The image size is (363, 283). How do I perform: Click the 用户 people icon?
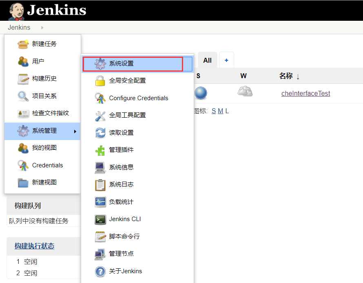(23, 61)
